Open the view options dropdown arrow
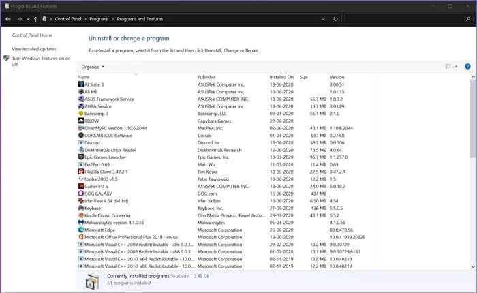477x293 pixels. point(456,66)
